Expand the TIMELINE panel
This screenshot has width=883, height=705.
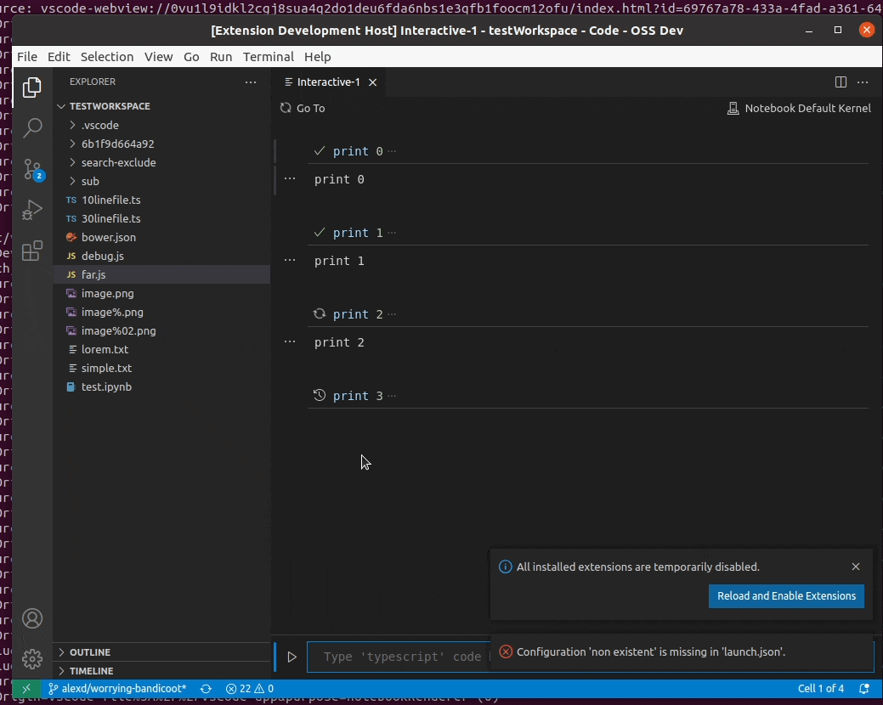161,671
